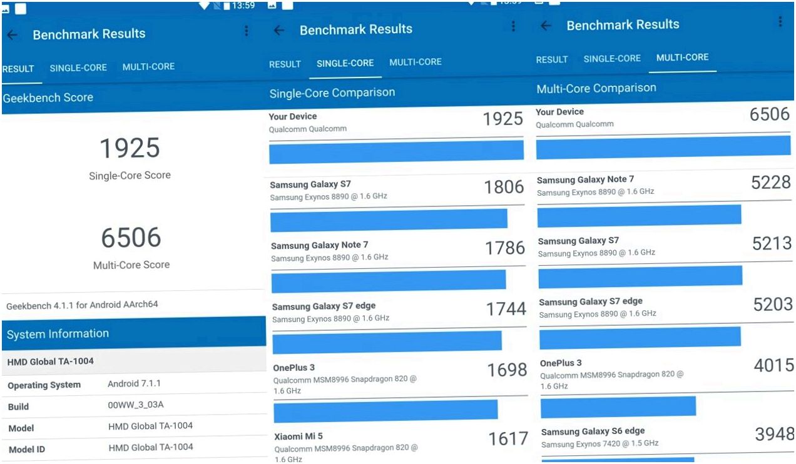Tap OnePlus 3 entry scoring 1698
This screenshot has height=464, width=796.
point(400,377)
